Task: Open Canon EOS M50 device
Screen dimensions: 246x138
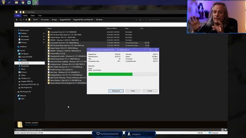Action: (27, 57)
